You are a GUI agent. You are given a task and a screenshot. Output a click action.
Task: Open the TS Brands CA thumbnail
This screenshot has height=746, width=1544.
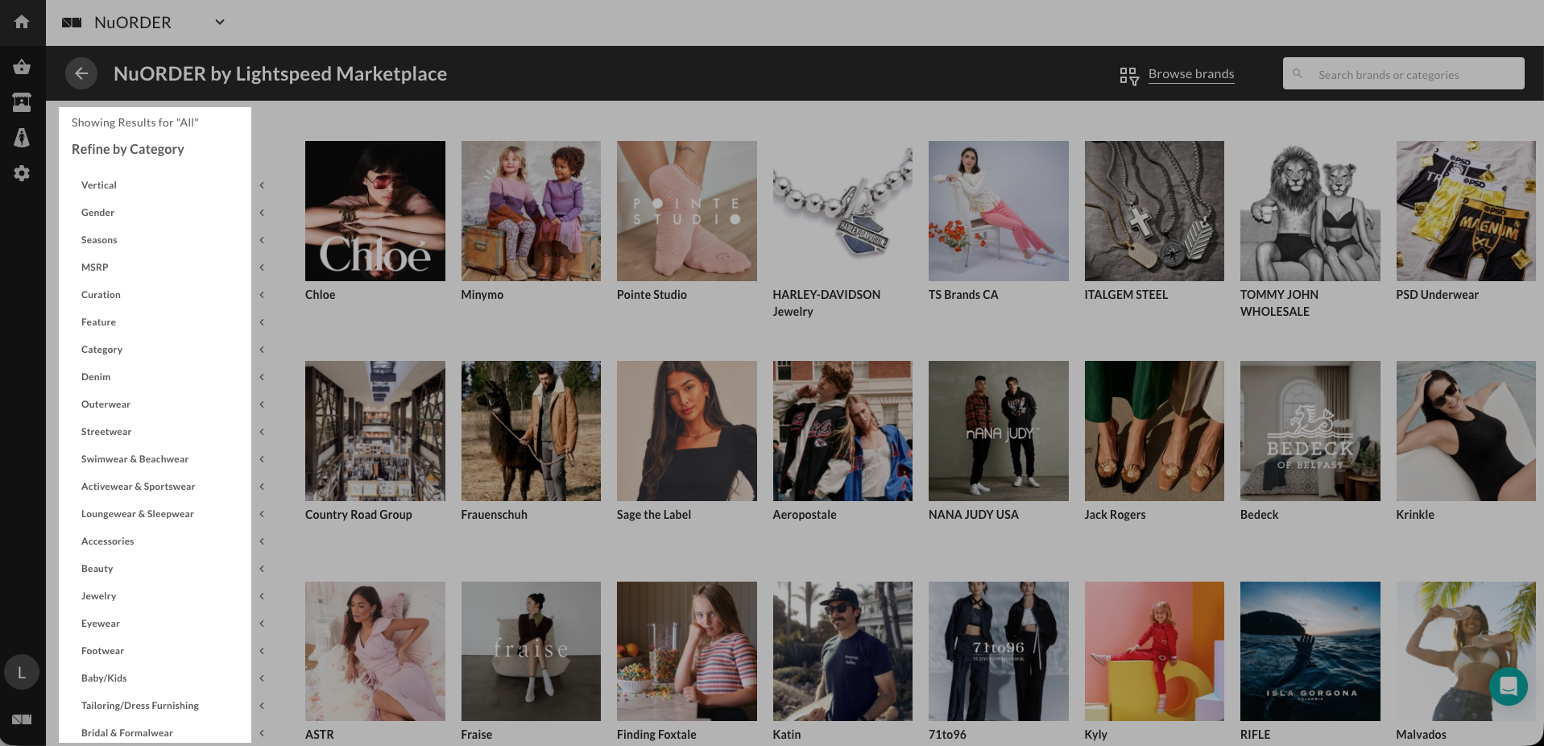[x=999, y=211]
